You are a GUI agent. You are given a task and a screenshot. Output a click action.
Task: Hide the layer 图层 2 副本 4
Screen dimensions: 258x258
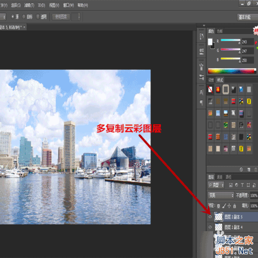[x=210, y=227]
